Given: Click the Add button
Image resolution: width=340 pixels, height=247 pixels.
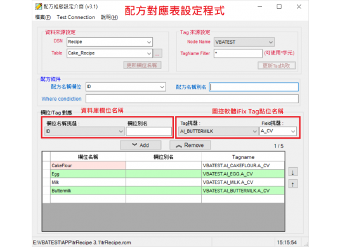Looking at the screenshot, I should pos(141,145).
